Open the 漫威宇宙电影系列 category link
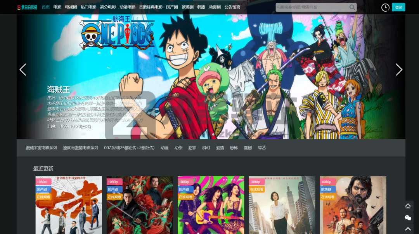Screen dimensions: 419x234 point(41,148)
